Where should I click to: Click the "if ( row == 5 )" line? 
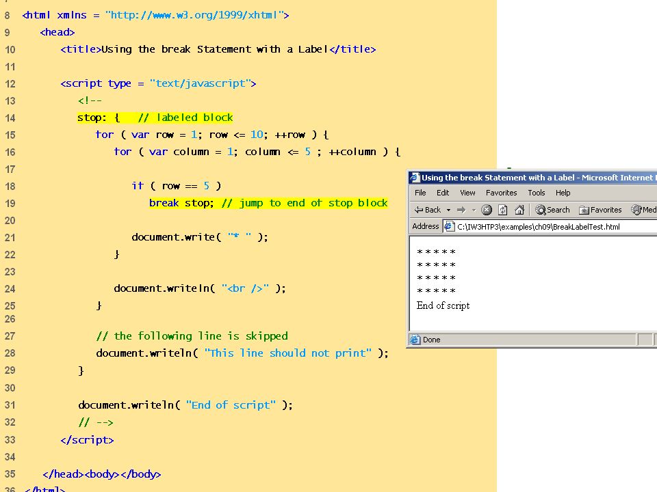click(x=177, y=186)
